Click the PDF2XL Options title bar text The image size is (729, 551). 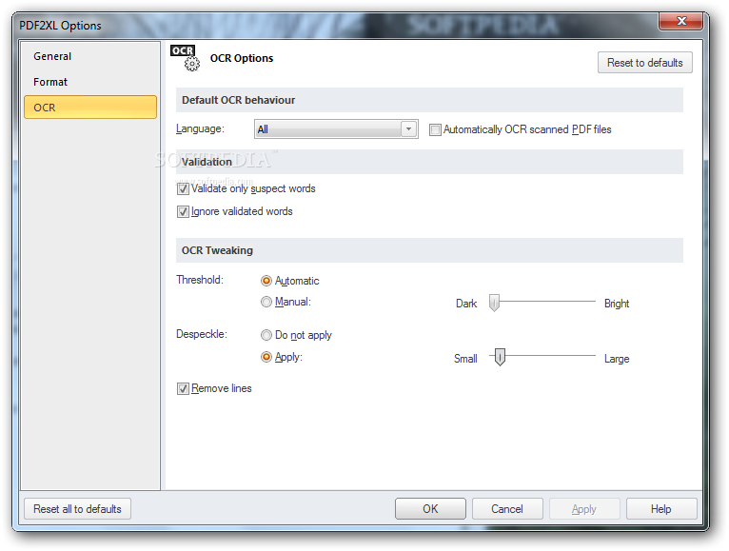click(60, 26)
